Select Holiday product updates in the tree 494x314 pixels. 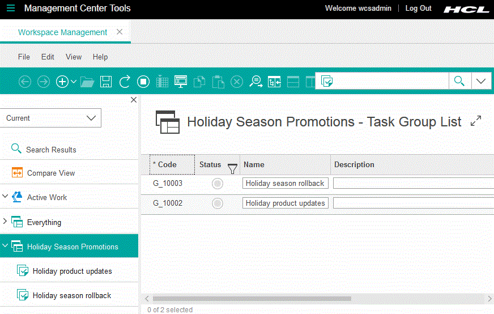click(72, 271)
